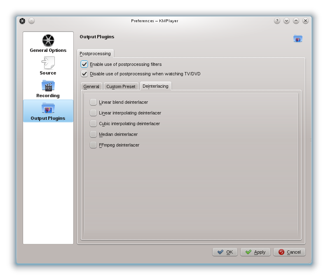
Task: Uncheck Disable postprocessing when watching TV/DVD
Action: [x=84, y=74]
